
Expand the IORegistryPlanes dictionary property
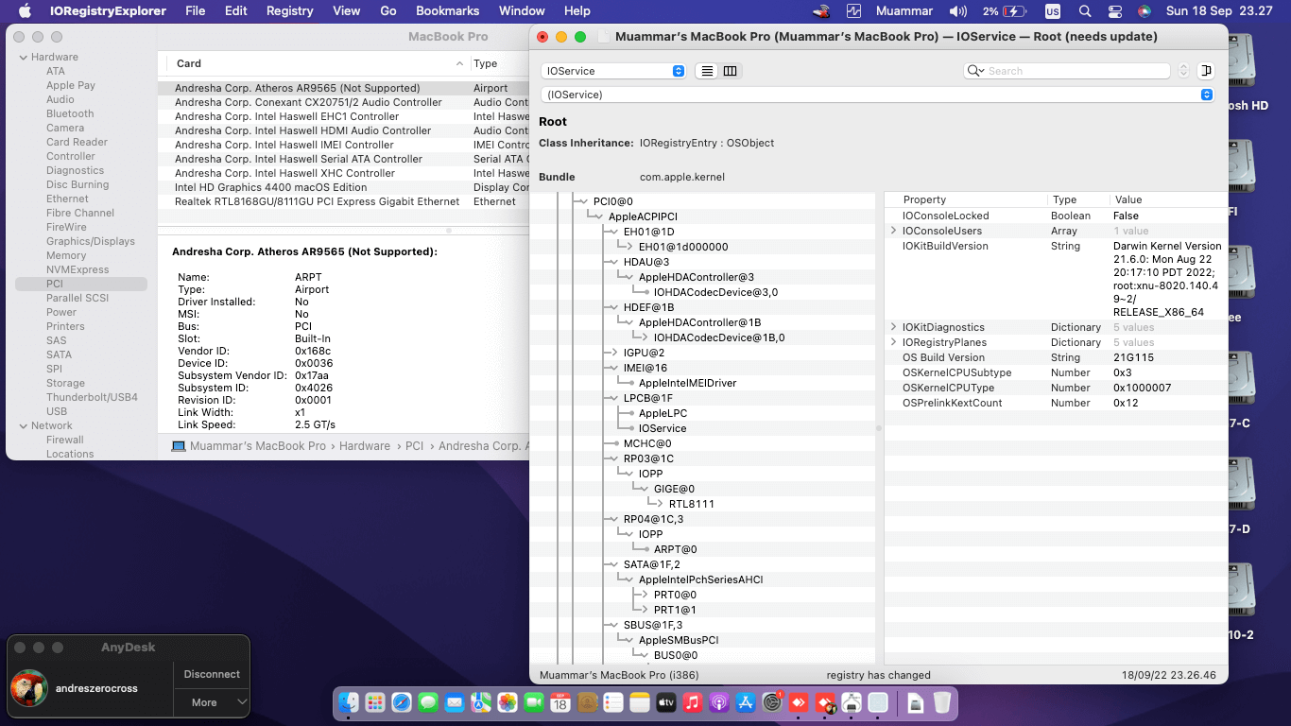pos(894,342)
